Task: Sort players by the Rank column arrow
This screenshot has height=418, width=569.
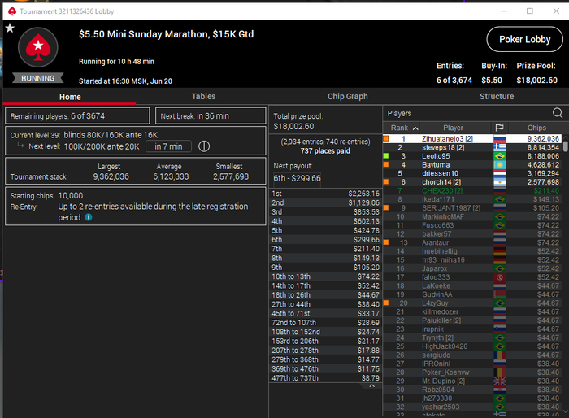Action: click(415, 128)
